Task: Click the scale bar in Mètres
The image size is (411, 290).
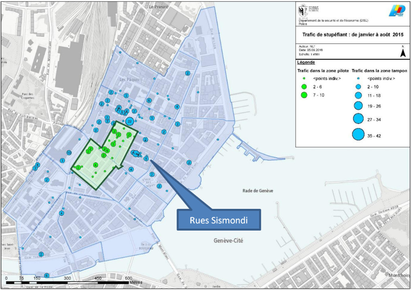Action: (x=67, y=282)
